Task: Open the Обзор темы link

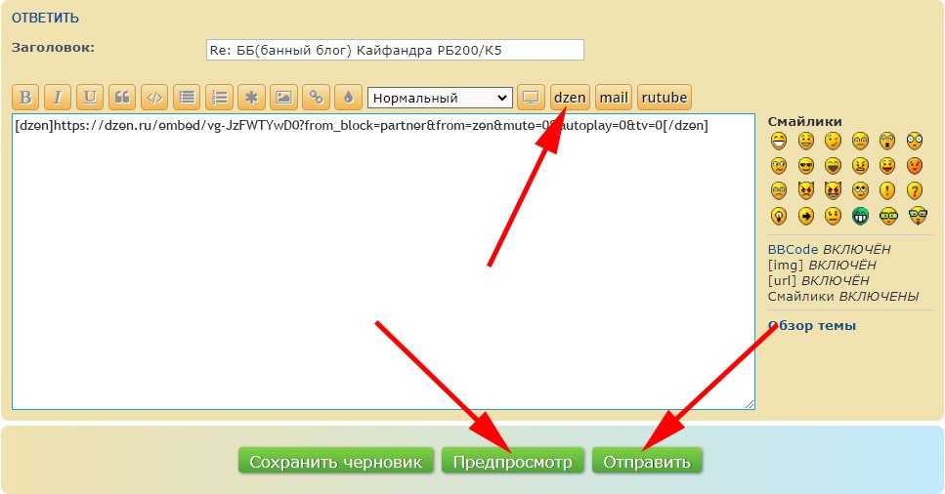Action: [811, 325]
